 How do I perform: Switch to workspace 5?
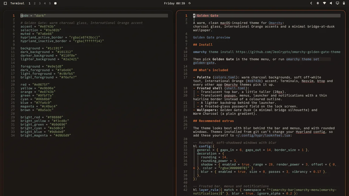50,3
